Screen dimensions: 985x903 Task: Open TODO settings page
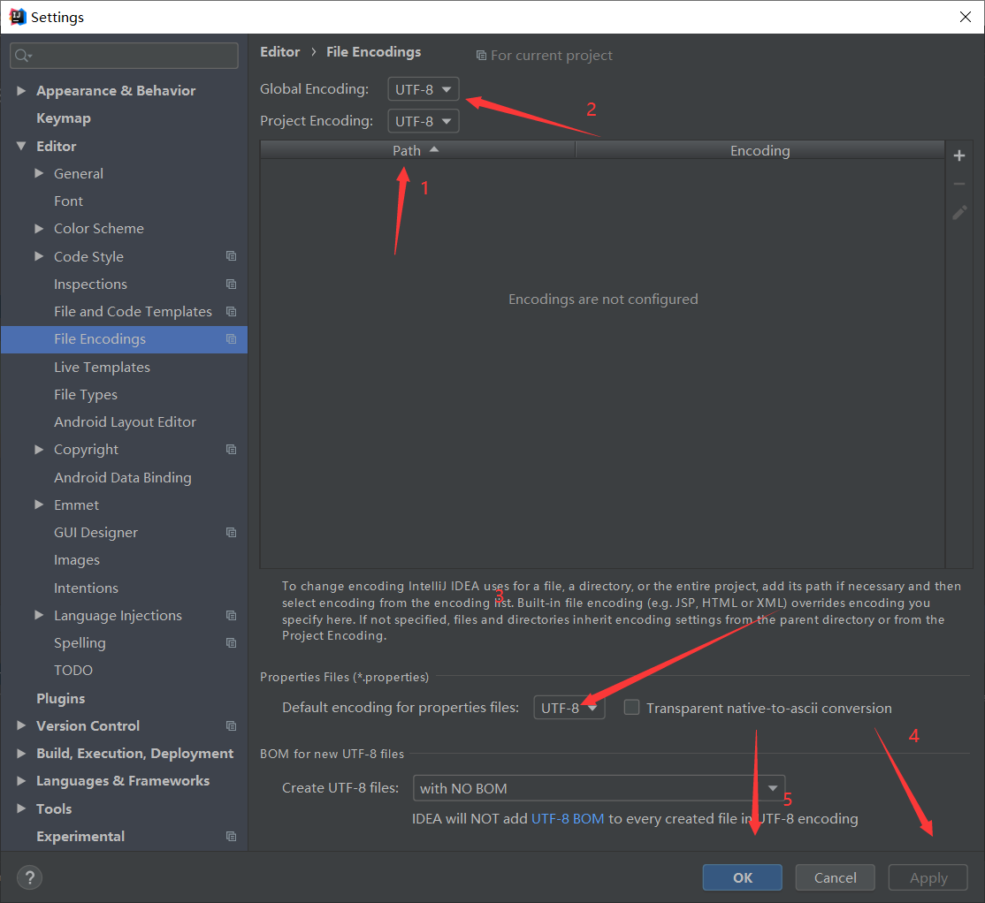tap(73, 671)
